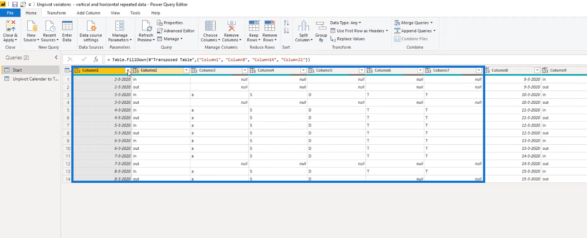The image size is (587, 238).
Task: Select row number 5
Action: (68, 110)
